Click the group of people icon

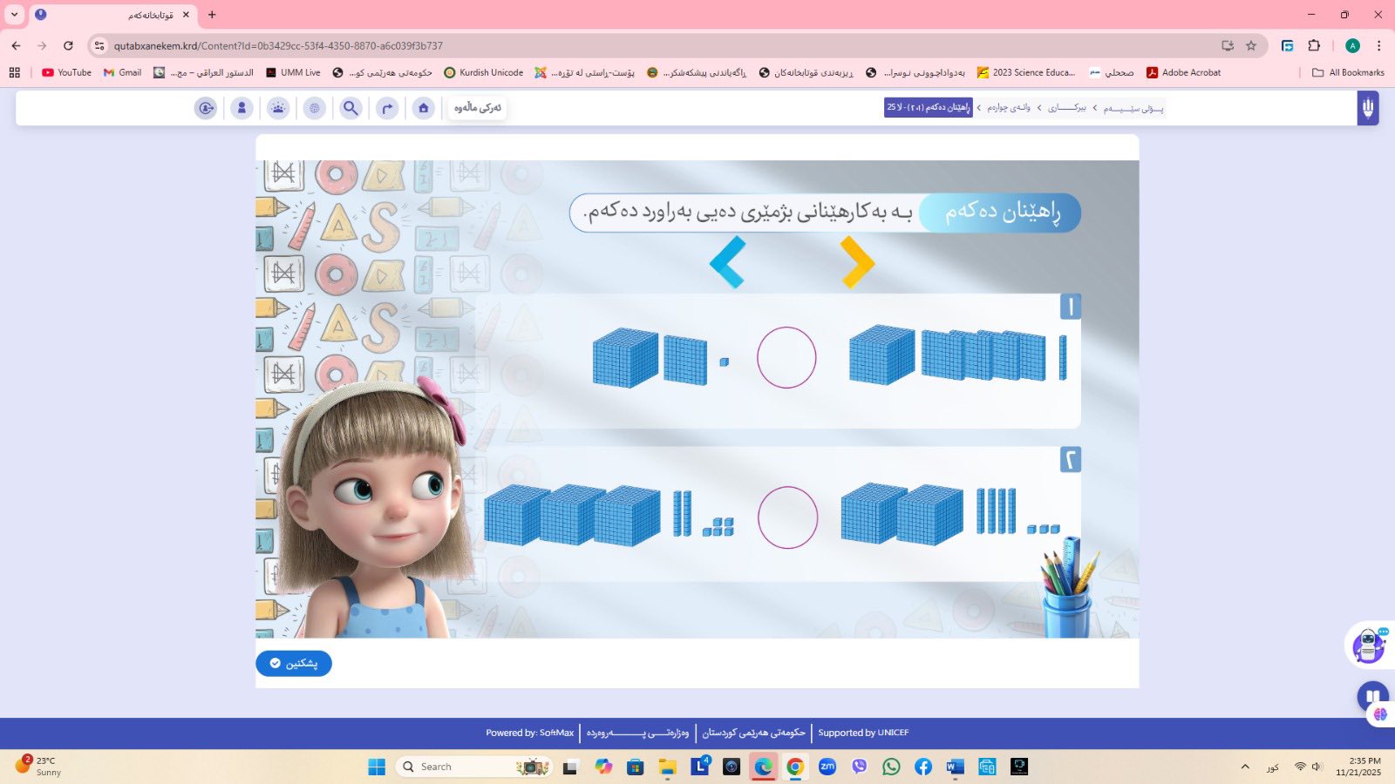[x=278, y=108]
